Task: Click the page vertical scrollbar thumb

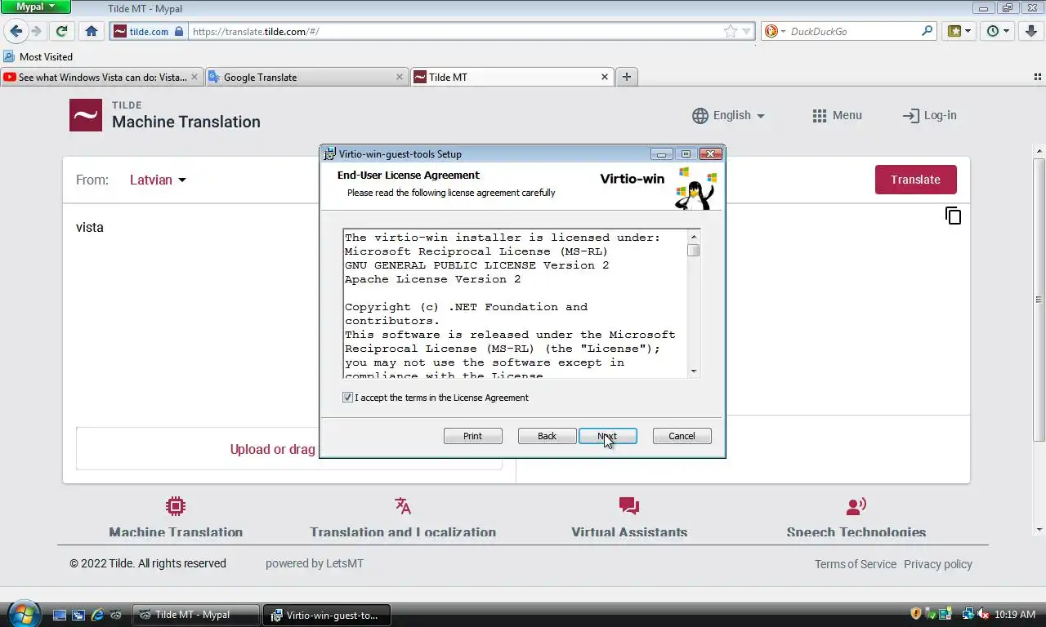Action: click(x=1039, y=298)
